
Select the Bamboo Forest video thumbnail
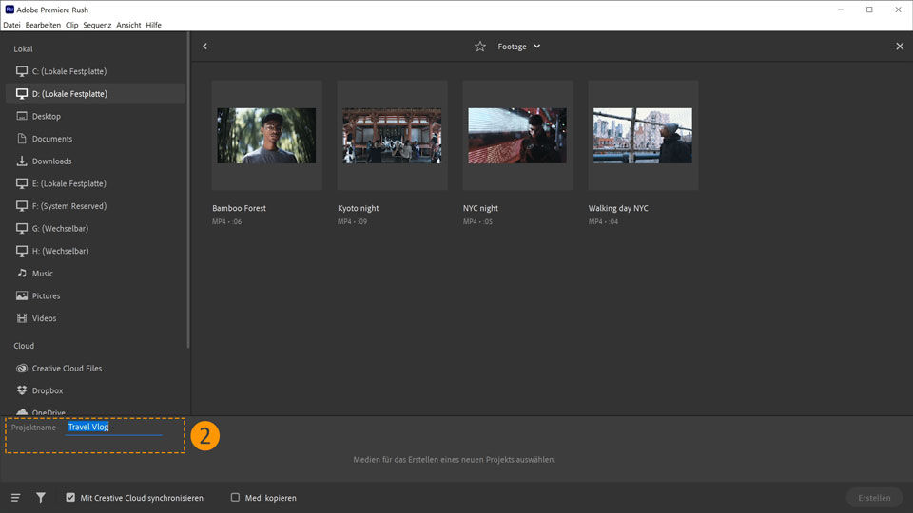(x=266, y=136)
